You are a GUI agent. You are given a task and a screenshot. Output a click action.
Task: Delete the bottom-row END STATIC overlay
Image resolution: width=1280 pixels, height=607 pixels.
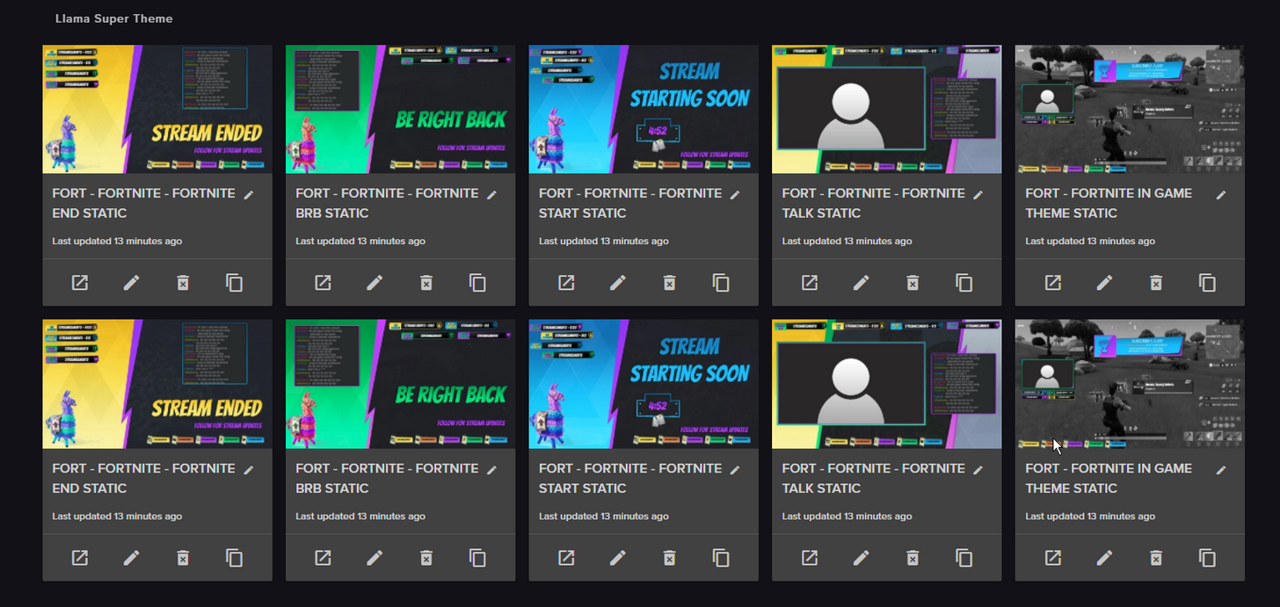(x=183, y=558)
